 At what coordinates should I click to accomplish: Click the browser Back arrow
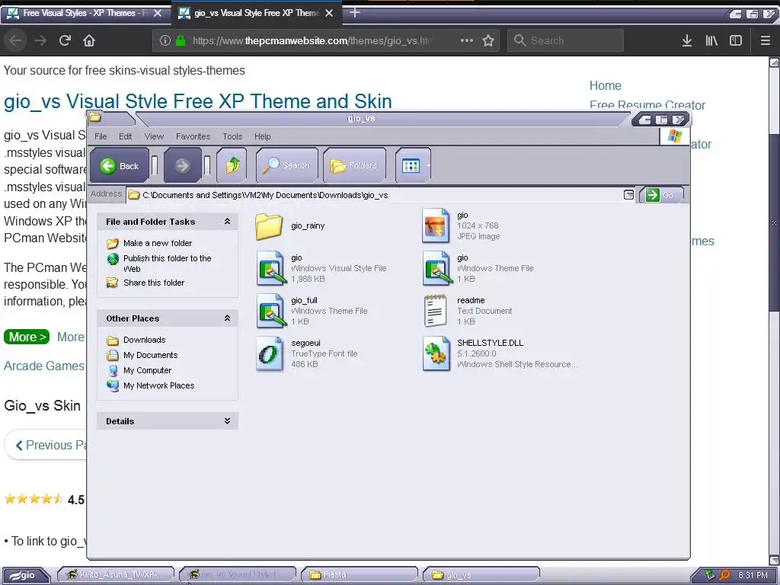click(x=15, y=40)
